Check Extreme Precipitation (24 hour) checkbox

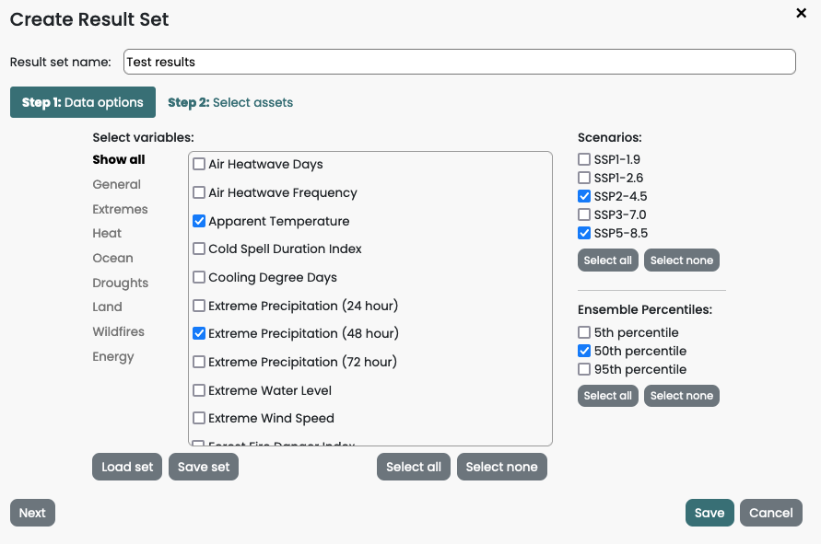coord(199,306)
